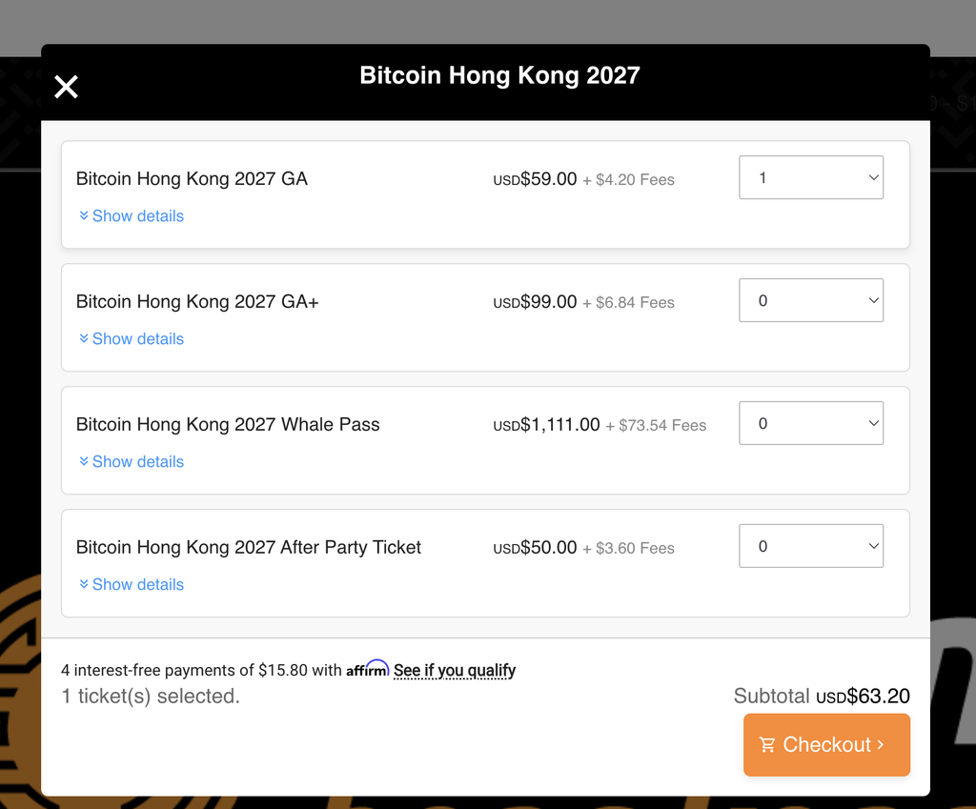Click the 'Bitcoin Hong Kong 2027 GA+' ticket name
976x809 pixels.
tap(197, 302)
